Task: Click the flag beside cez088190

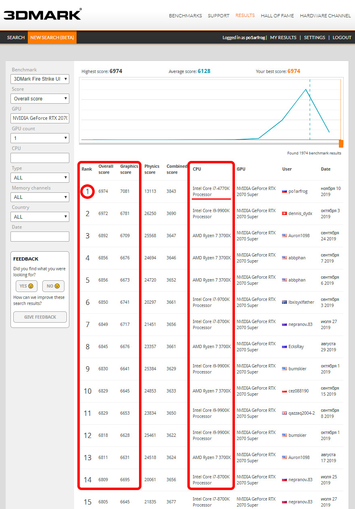Action: [x=284, y=391]
